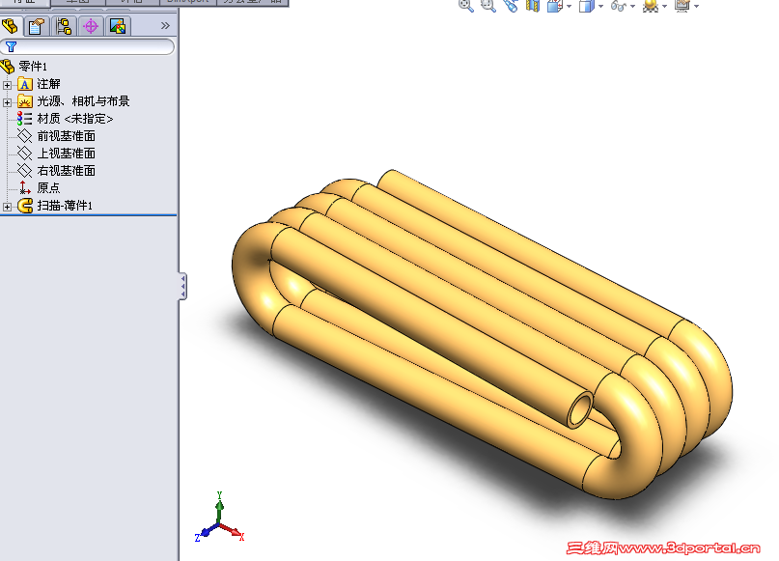Open the Hide/Show Items dropdown arrow

click(632, 7)
